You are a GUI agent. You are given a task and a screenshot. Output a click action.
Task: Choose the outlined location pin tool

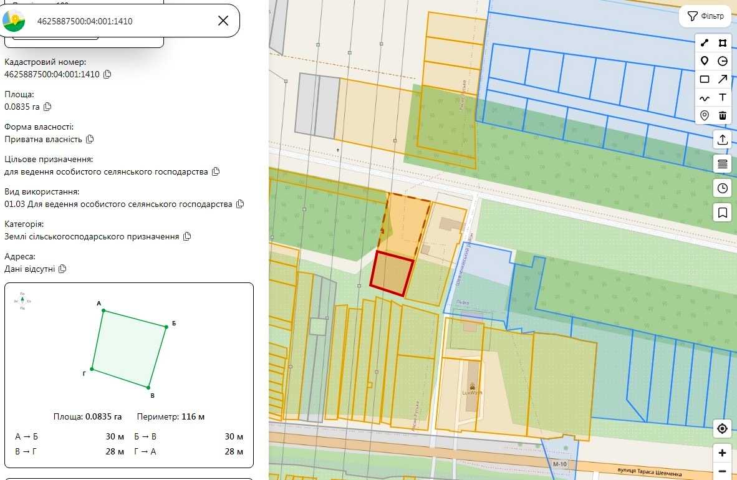[704, 116]
